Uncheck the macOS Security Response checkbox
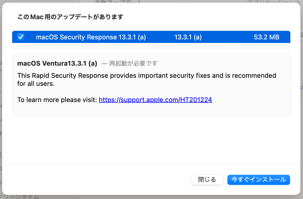Viewport: 303px width, 199px height. coord(21,37)
